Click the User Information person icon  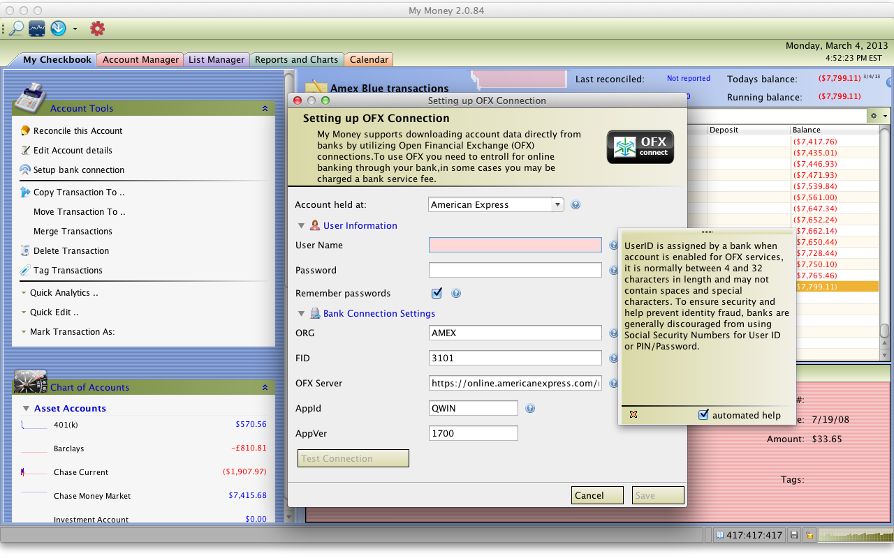point(315,225)
